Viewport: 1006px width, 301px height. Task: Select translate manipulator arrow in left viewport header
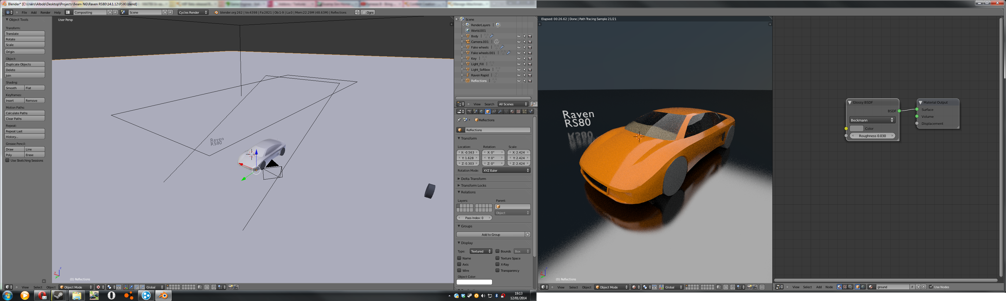click(x=131, y=287)
